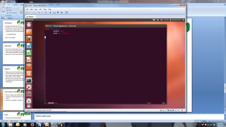
Task: Click Copy in PowerPoint clipboard group
Action: pos(9,10)
